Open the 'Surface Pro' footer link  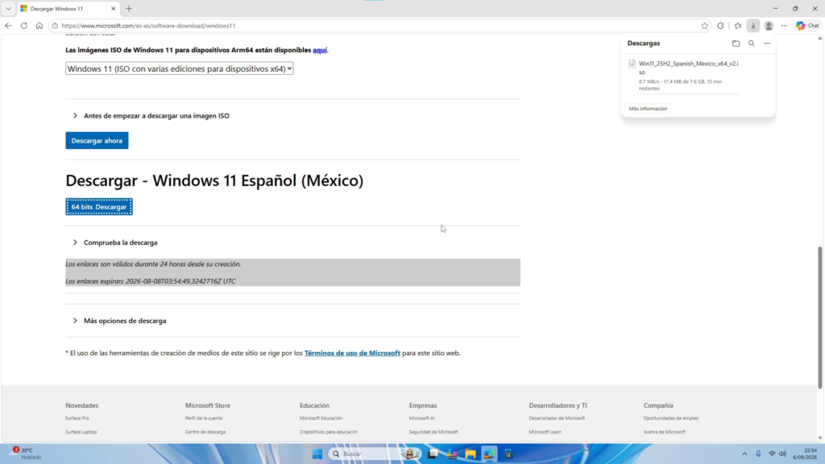(x=77, y=418)
